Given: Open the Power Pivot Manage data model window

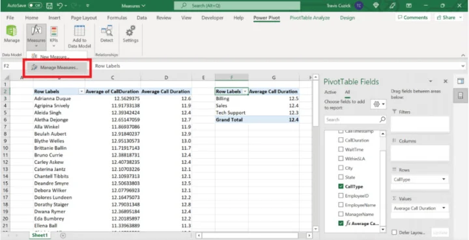Looking at the screenshot, I should coord(12,34).
